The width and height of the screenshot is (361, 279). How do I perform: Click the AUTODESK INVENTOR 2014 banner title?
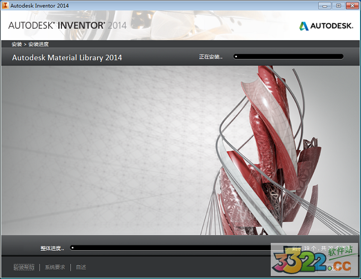pos(67,25)
